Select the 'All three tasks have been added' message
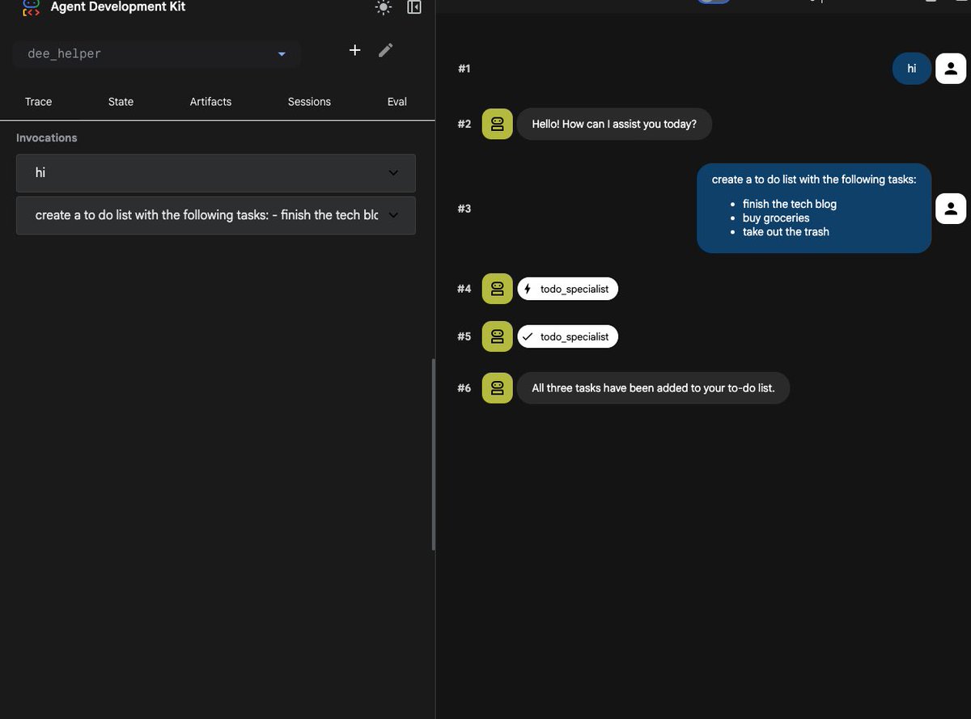Screen dimensions: 971x719 653,388
